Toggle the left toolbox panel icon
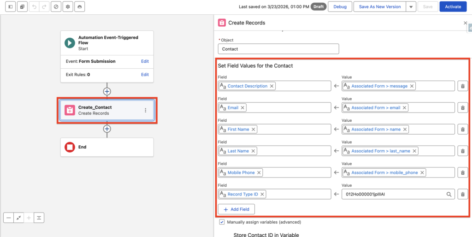Viewport: 472px width, 237px height. coord(10,7)
